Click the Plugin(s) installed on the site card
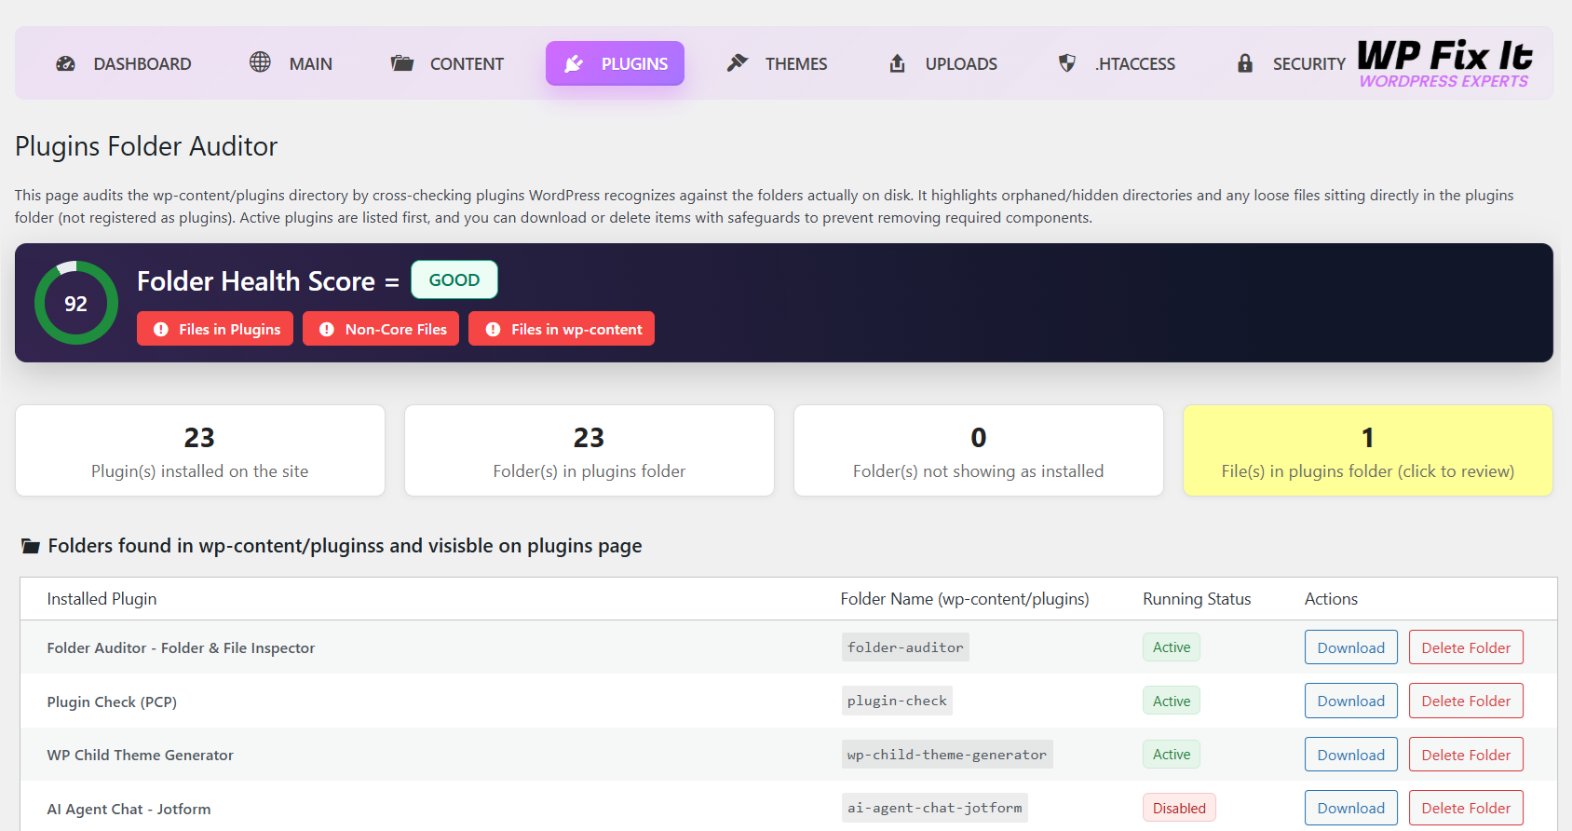Viewport: 1572px width, 831px height. pyautogui.click(x=200, y=450)
